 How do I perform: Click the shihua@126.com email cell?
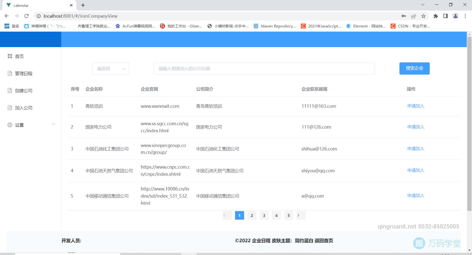pyautogui.click(x=319, y=149)
